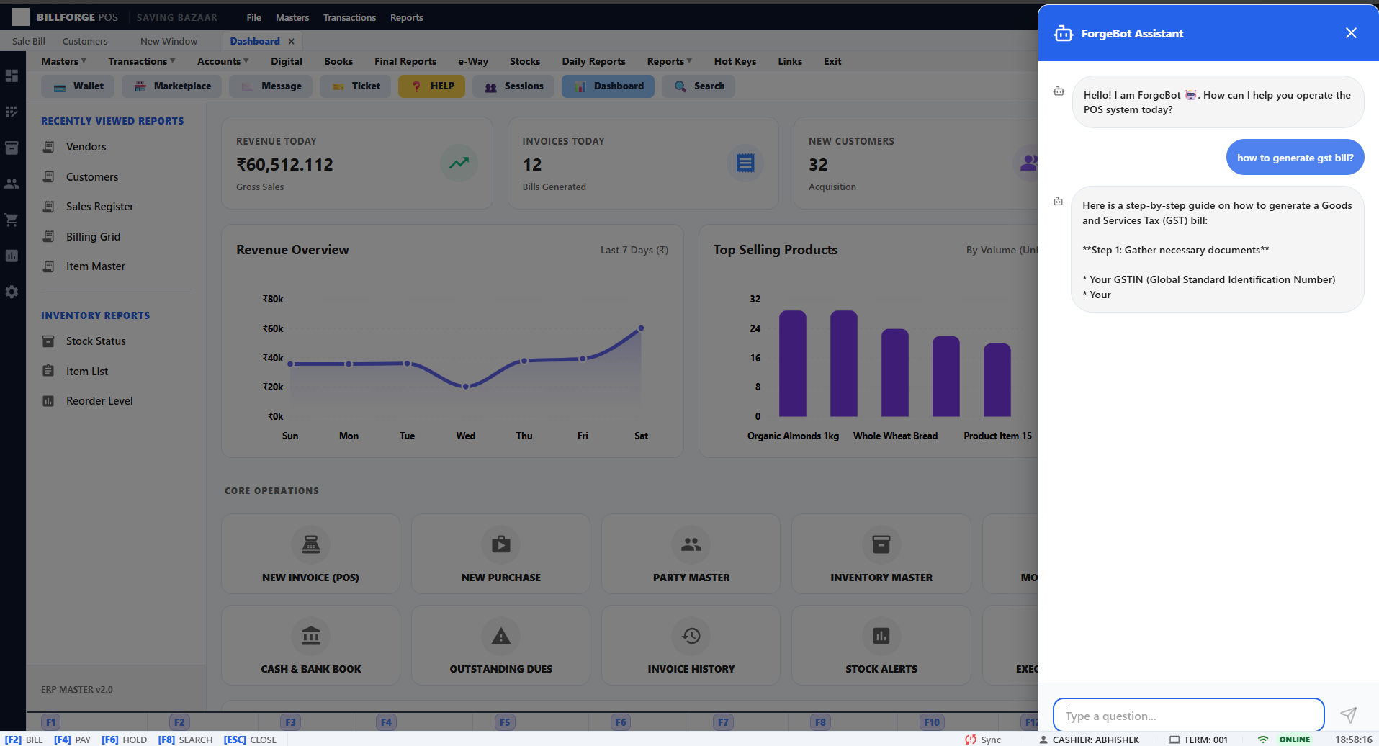This screenshot has width=1379, height=746.
Task: Click the Wallet toolbar button
Action: click(78, 86)
